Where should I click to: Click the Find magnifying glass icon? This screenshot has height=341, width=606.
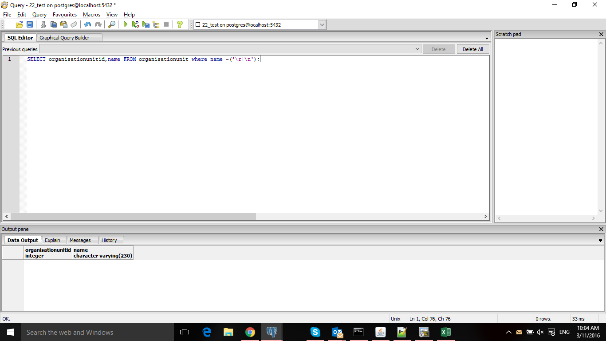[x=112, y=25]
